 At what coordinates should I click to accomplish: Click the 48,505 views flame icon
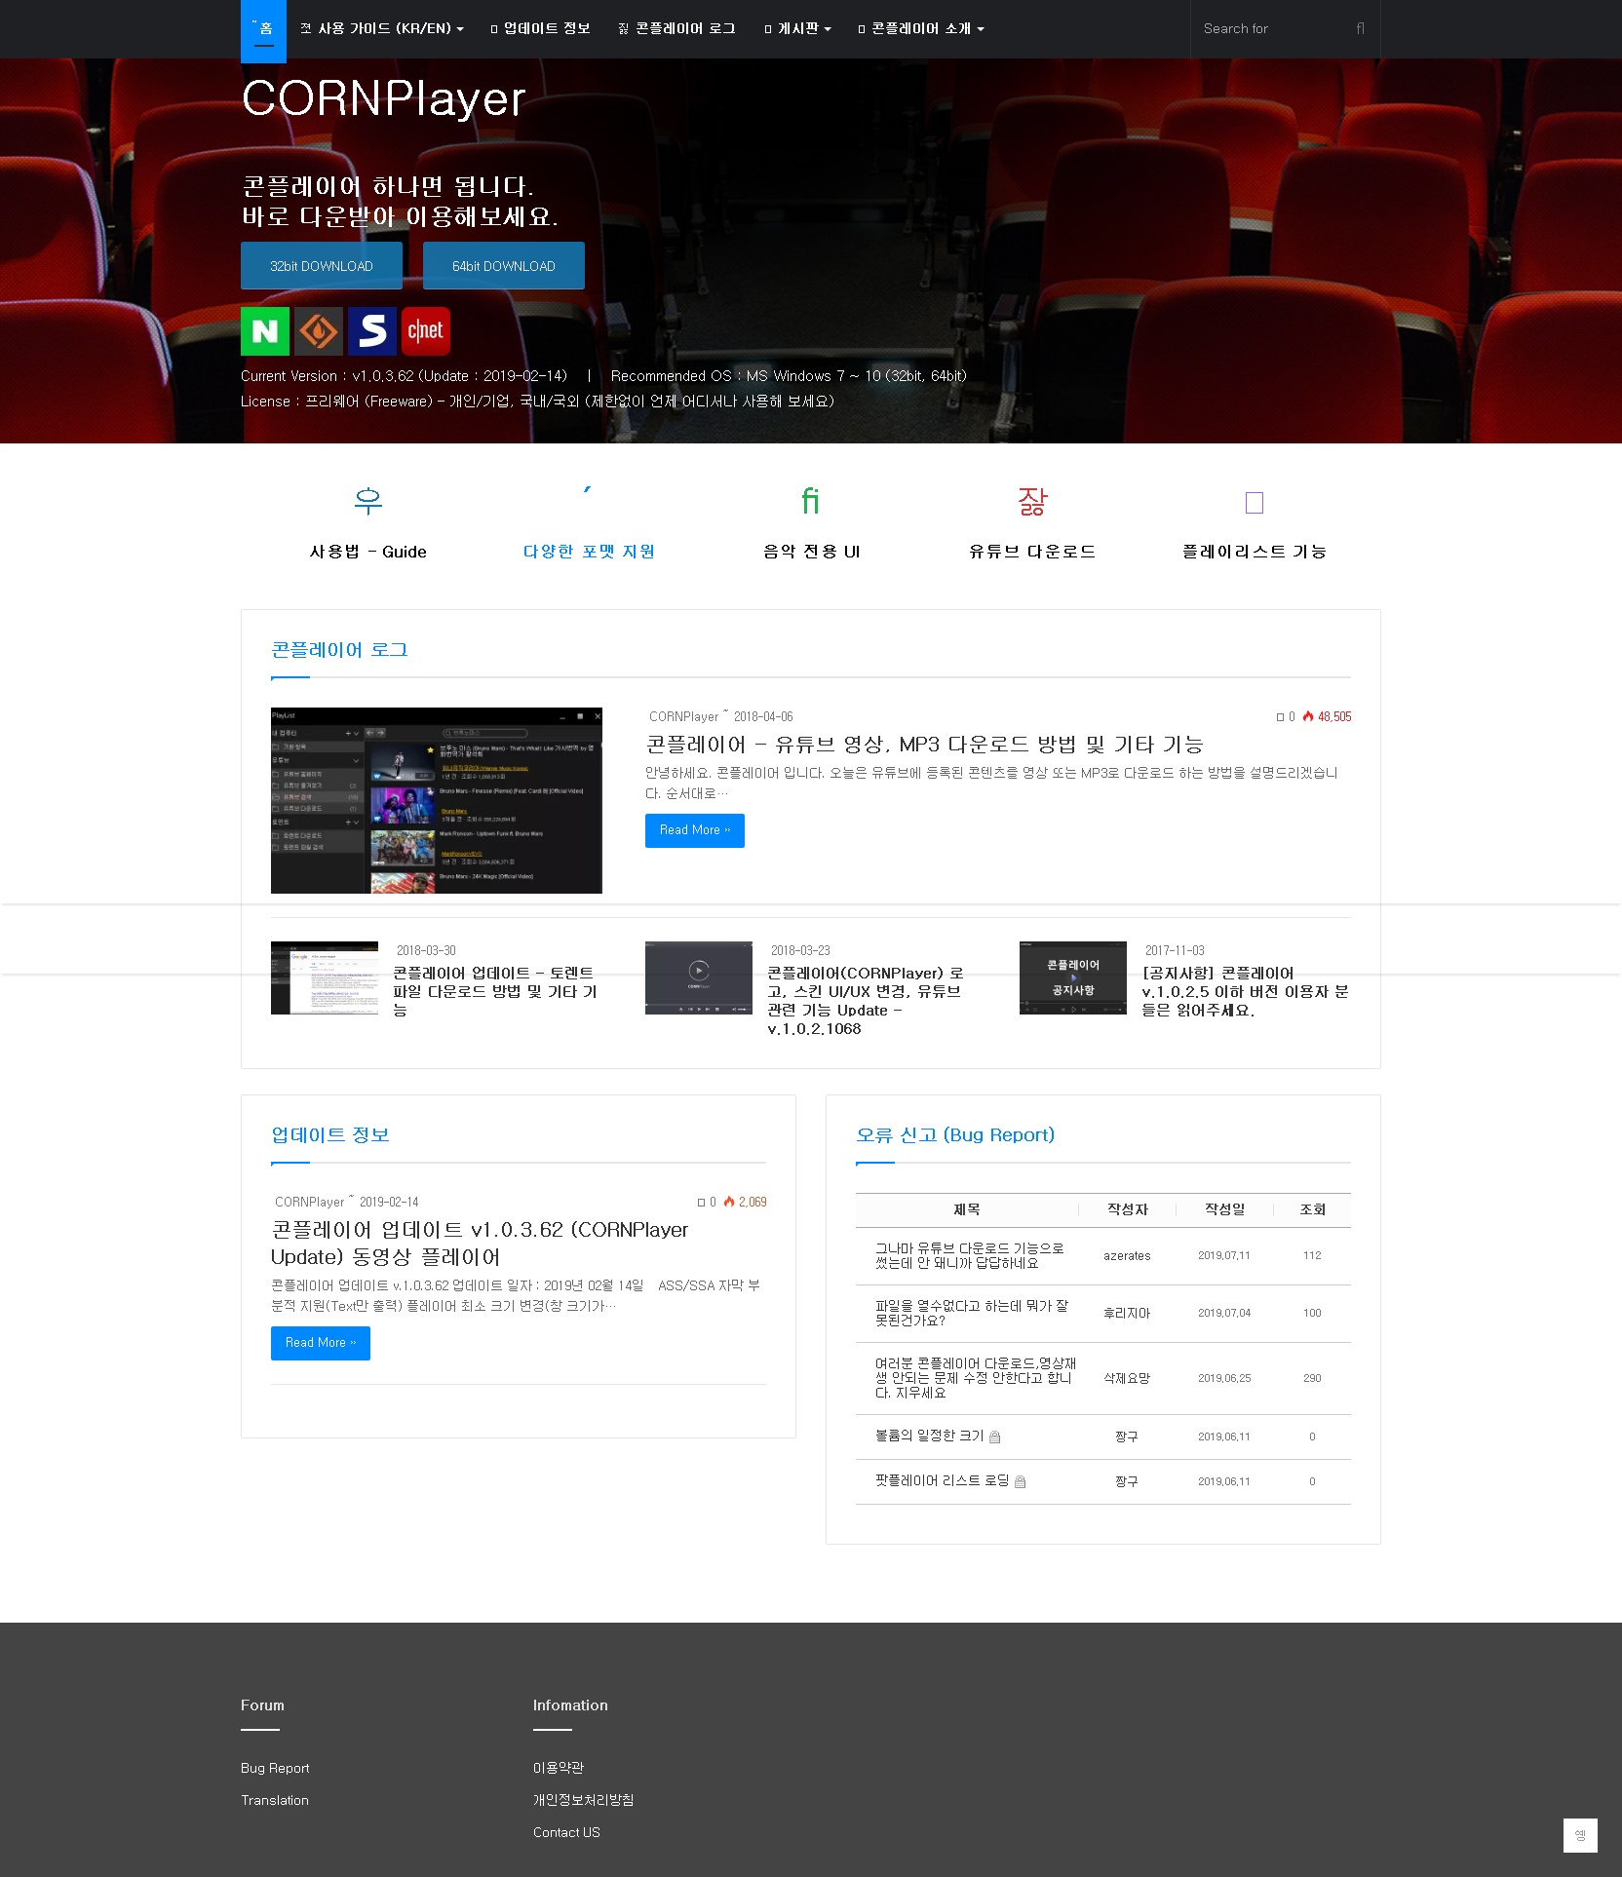coord(1308,716)
